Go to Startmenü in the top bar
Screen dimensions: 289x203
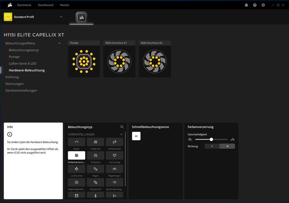tap(24, 5)
